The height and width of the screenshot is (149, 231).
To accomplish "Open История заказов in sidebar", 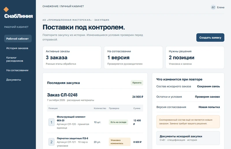I will (x=18, y=48).
